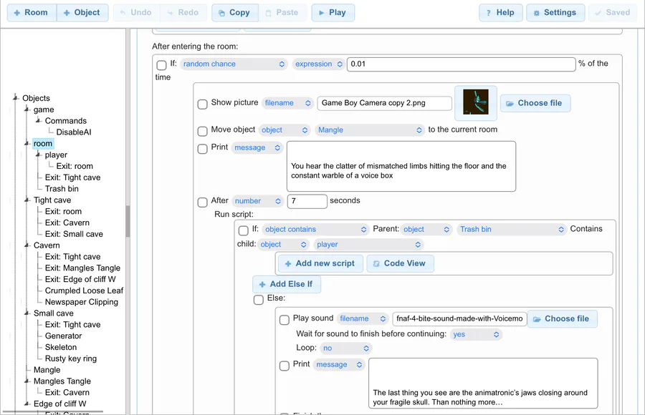Screen dimensions: 645x415
Task: Open the Wait for sound yes dropdown
Action: coord(476,334)
